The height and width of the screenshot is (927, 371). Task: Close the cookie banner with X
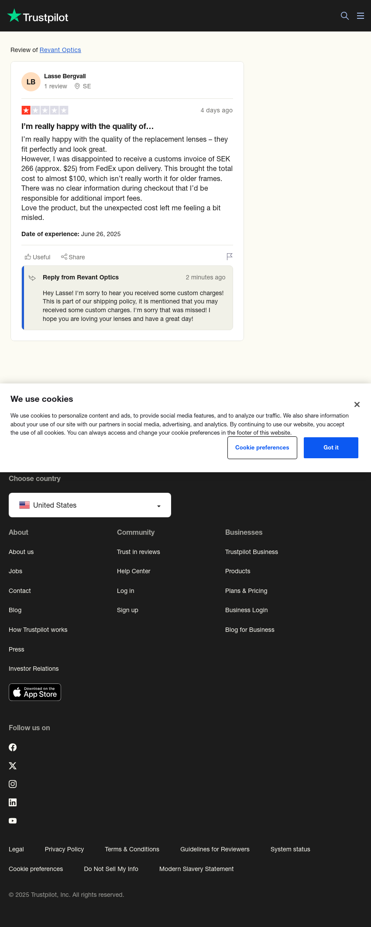pyautogui.click(x=357, y=404)
